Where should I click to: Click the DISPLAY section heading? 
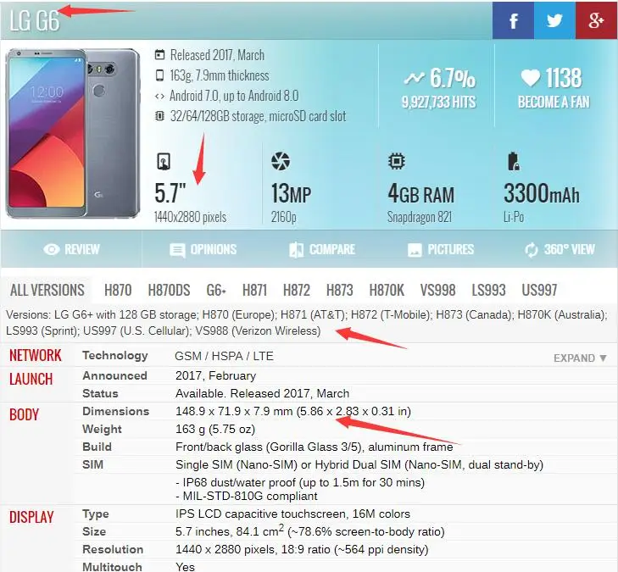point(31,517)
